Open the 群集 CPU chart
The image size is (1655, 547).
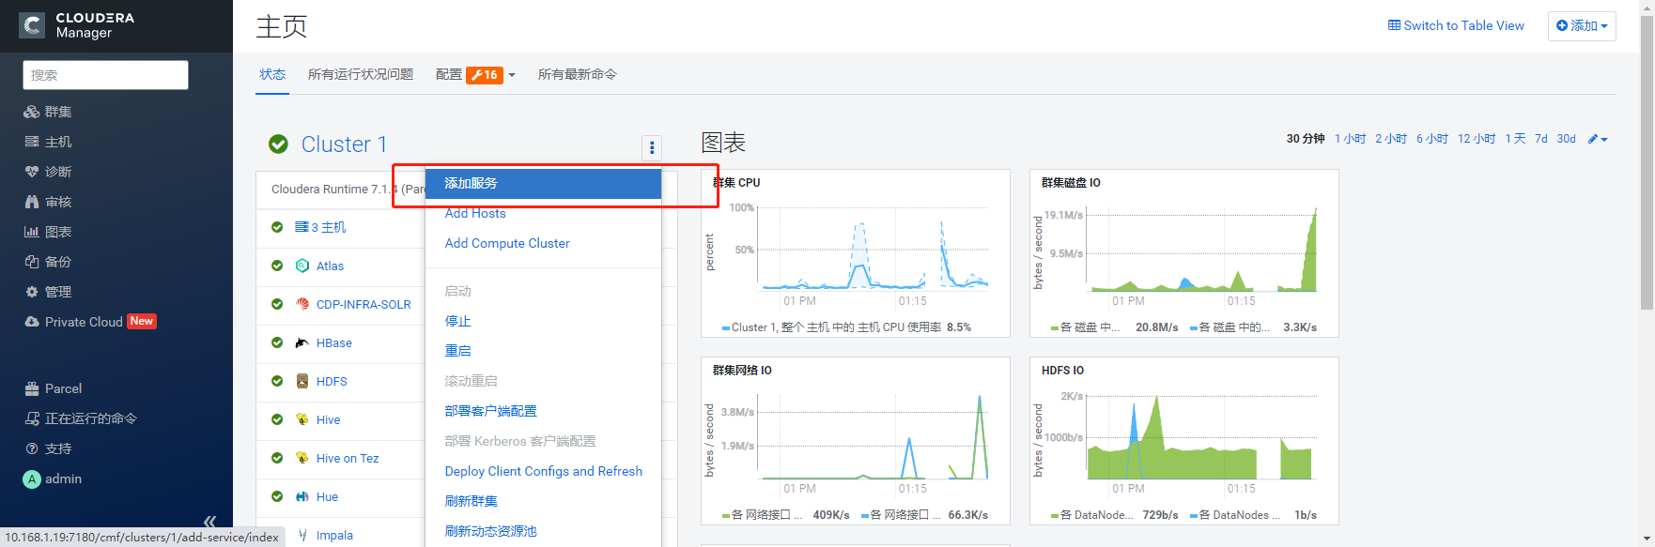click(x=856, y=253)
